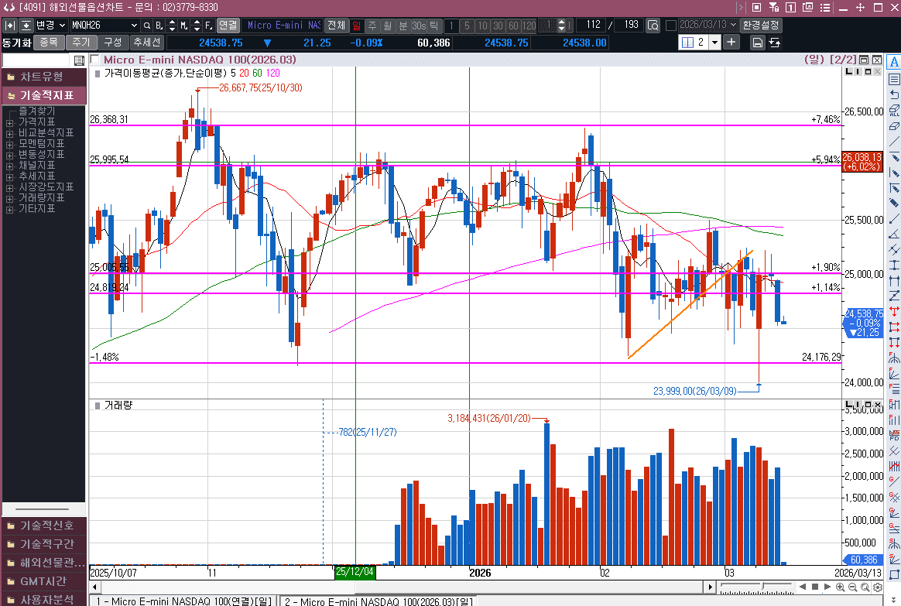Viewport: 901px width, 606px height.
Task: Toggle checkbox beside Micro E-mini NASDAQ title
Action: 95,60
